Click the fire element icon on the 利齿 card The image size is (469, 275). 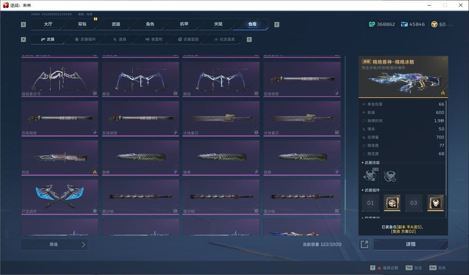click(95, 172)
